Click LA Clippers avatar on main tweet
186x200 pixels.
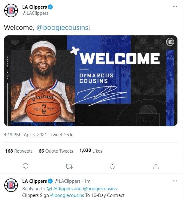click(x=11, y=10)
